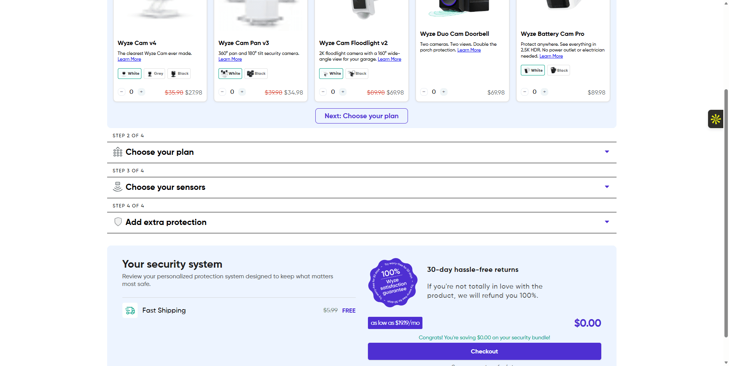The height and width of the screenshot is (366, 729).
Task: Click the scrollbar down arrow
Action: coord(726,362)
